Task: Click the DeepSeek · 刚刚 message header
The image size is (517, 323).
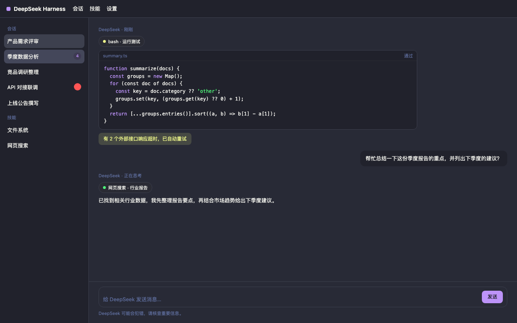Action: tap(116, 29)
